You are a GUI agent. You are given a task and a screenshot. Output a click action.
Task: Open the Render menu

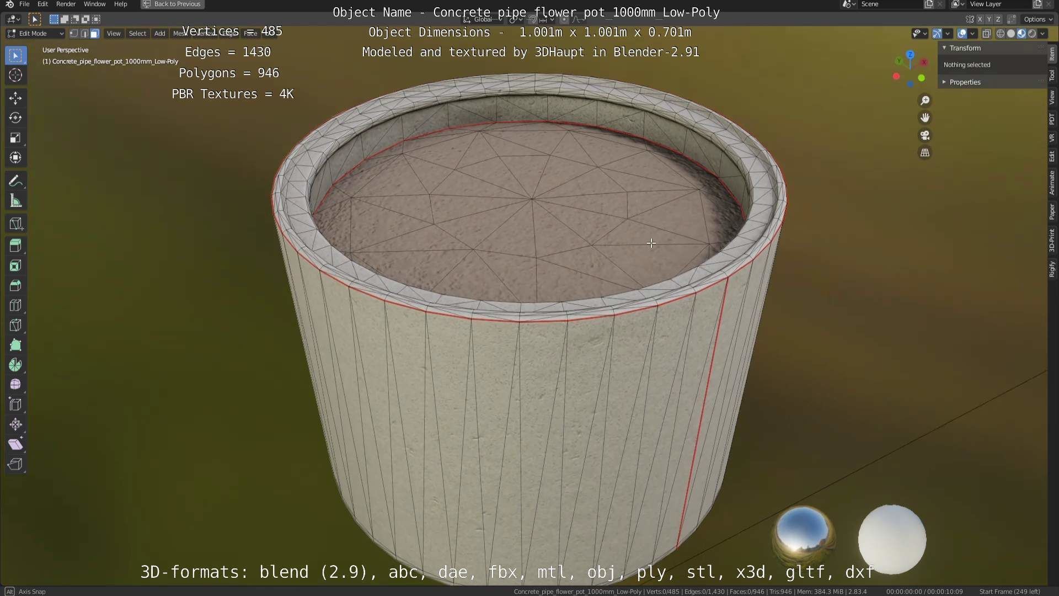pyautogui.click(x=66, y=4)
